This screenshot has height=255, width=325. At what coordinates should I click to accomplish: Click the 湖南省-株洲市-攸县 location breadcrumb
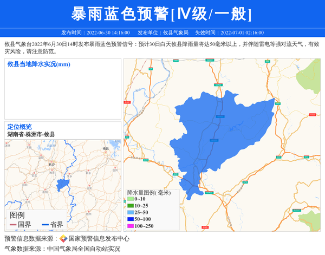click(31, 134)
